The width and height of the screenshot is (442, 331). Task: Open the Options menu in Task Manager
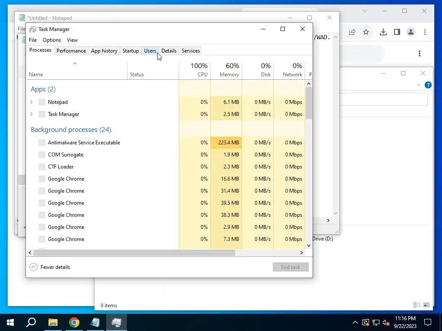pyautogui.click(x=52, y=40)
